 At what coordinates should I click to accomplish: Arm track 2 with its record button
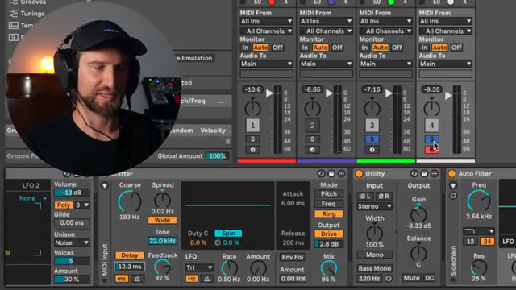[x=312, y=150]
